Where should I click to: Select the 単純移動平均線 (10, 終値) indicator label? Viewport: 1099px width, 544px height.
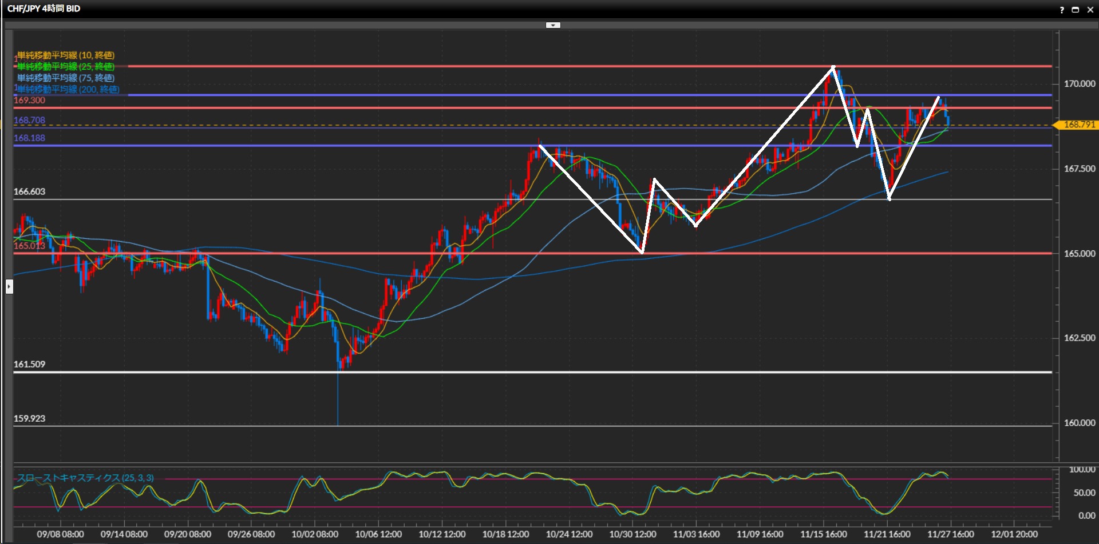pyautogui.click(x=66, y=55)
